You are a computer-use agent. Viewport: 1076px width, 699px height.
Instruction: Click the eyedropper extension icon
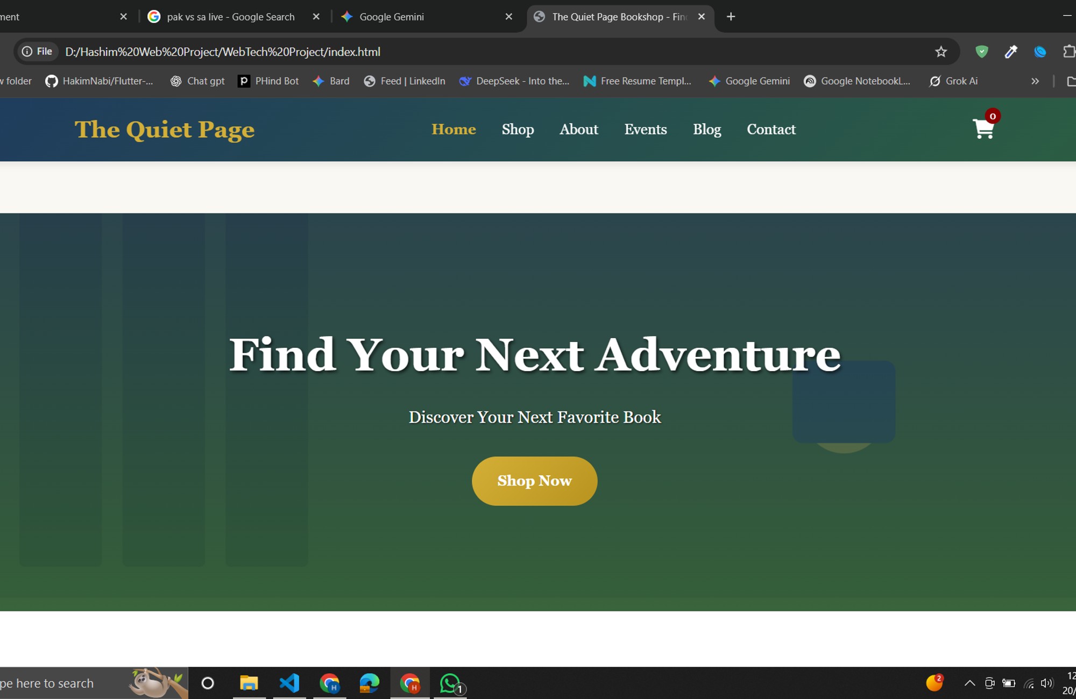(x=1010, y=52)
